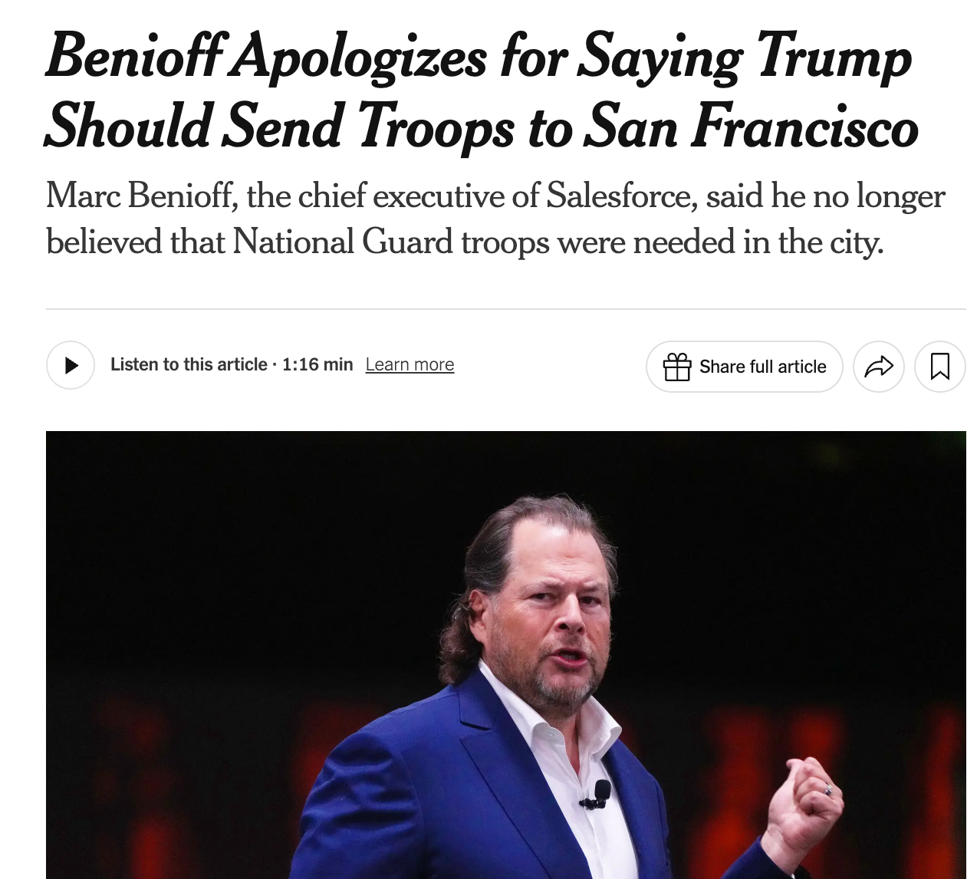Click the word "Benioff" in the headline
Screen dimensions: 977x879
[135, 56]
